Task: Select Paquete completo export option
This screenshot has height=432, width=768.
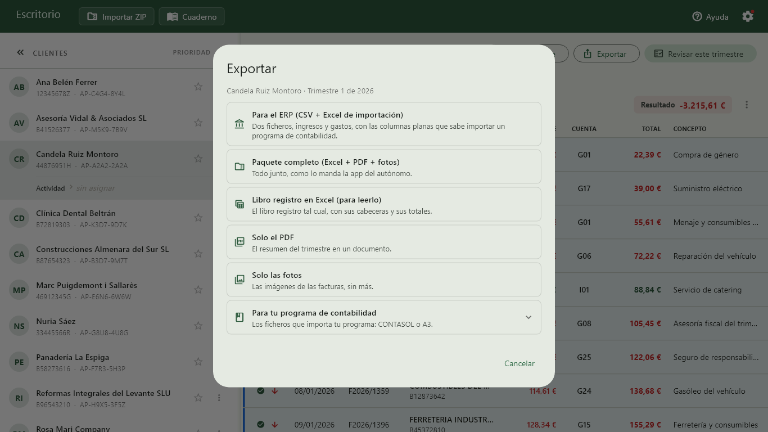Action: pos(384,166)
